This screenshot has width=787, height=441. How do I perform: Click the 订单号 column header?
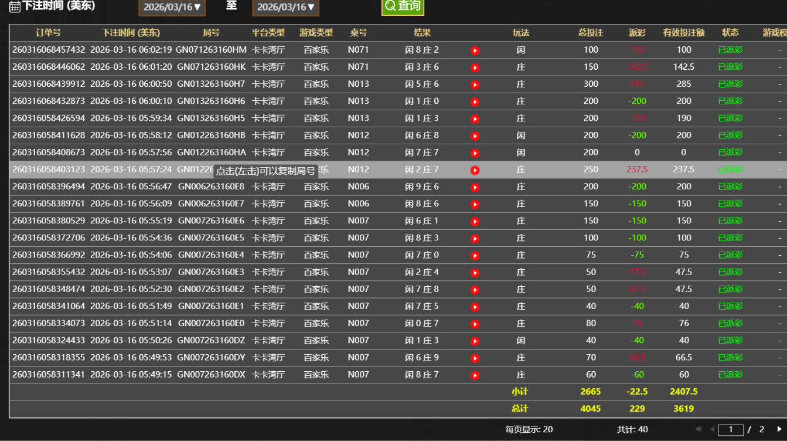(x=48, y=33)
